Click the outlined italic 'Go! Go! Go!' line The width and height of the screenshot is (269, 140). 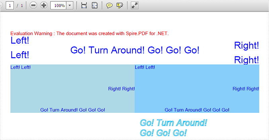pos(163,133)
